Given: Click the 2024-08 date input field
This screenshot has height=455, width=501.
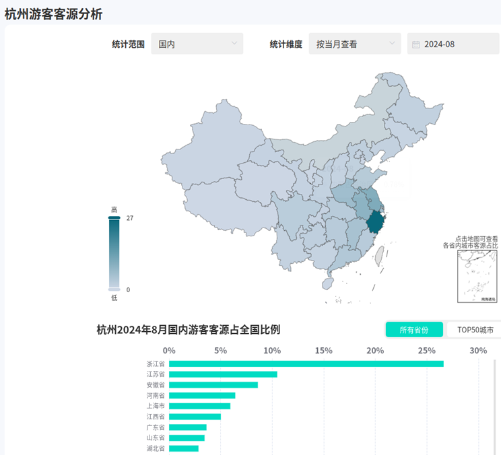Looking at the screenshot, I should pos(451,44).
